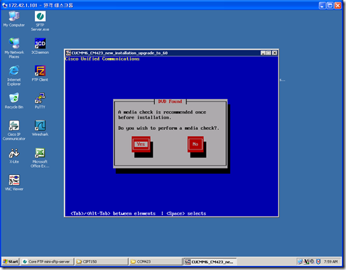The image size is (346, 270).
Task: Click 'Do you wish to perform a media check?' text
Action: point(168,128)
